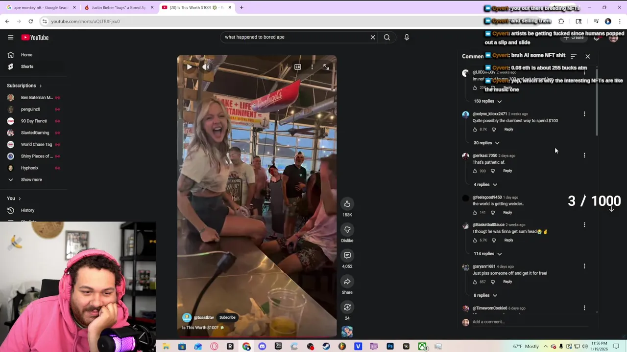Expand the 30 replies thread

click(486, 143)
